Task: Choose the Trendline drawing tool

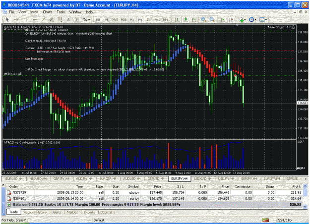Action: 43,19
